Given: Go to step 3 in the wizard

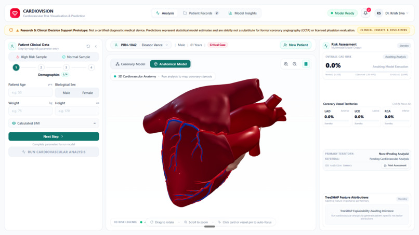Looking at the screenshot, I should [66, 67].
